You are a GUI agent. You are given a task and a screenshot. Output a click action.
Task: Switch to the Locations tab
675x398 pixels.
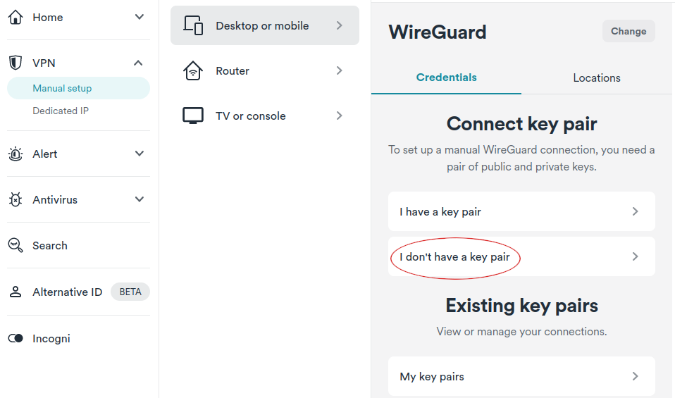tap(597, 78)
